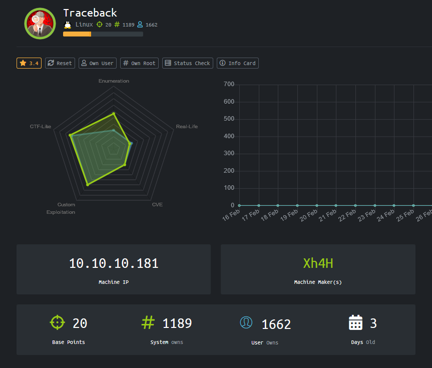Click the 16 Feb data point on line chart
The height and width of the screenshot is (368, 432).
[x=239, y=205]
